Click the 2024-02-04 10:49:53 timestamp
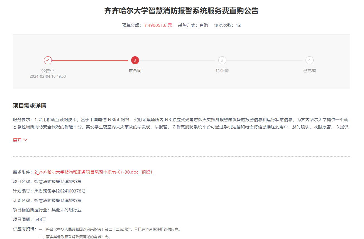The height and width of the screenshot is (239, 364). point(48,76)
